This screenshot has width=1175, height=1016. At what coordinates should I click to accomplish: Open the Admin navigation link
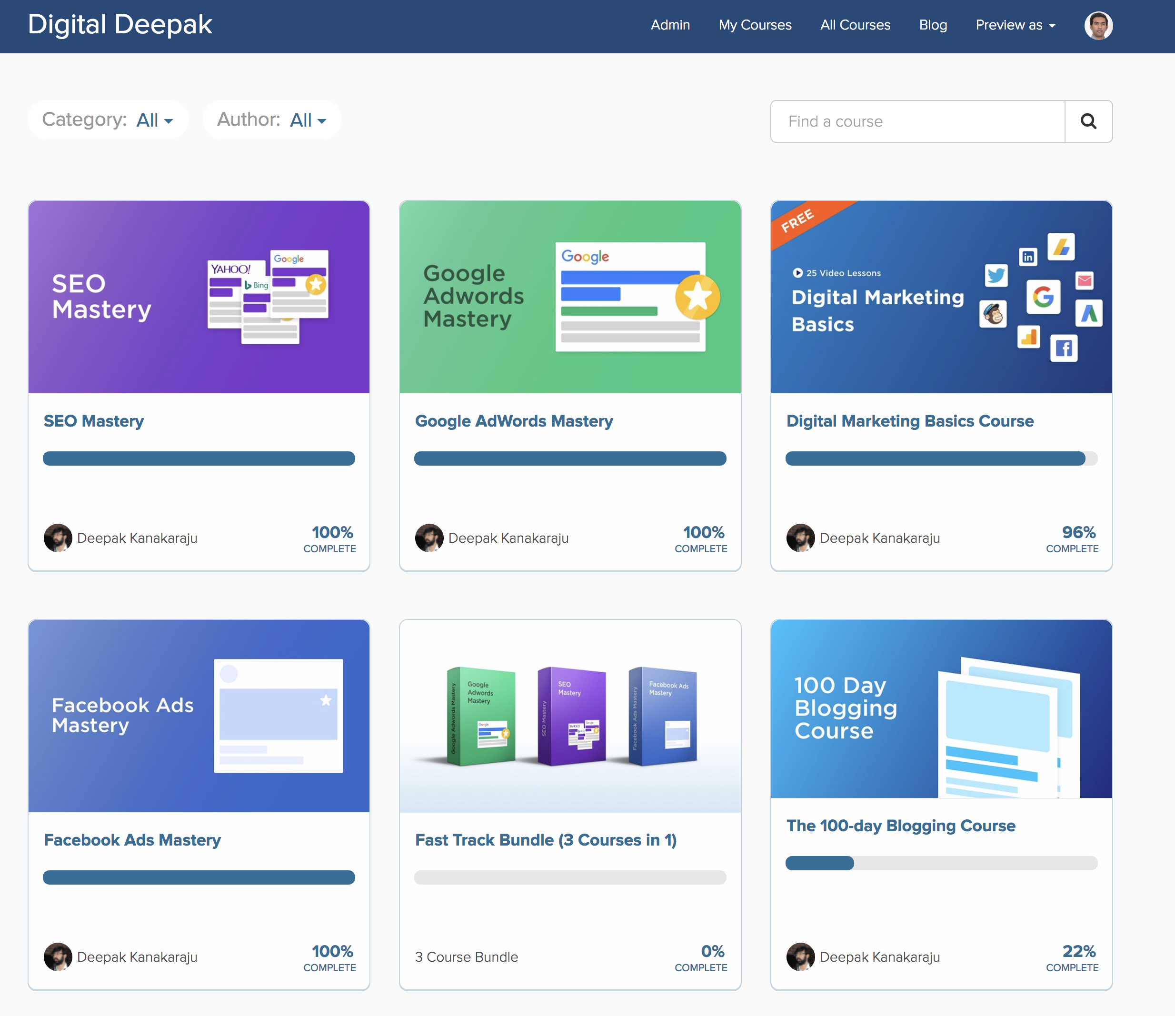pos(670,25)
